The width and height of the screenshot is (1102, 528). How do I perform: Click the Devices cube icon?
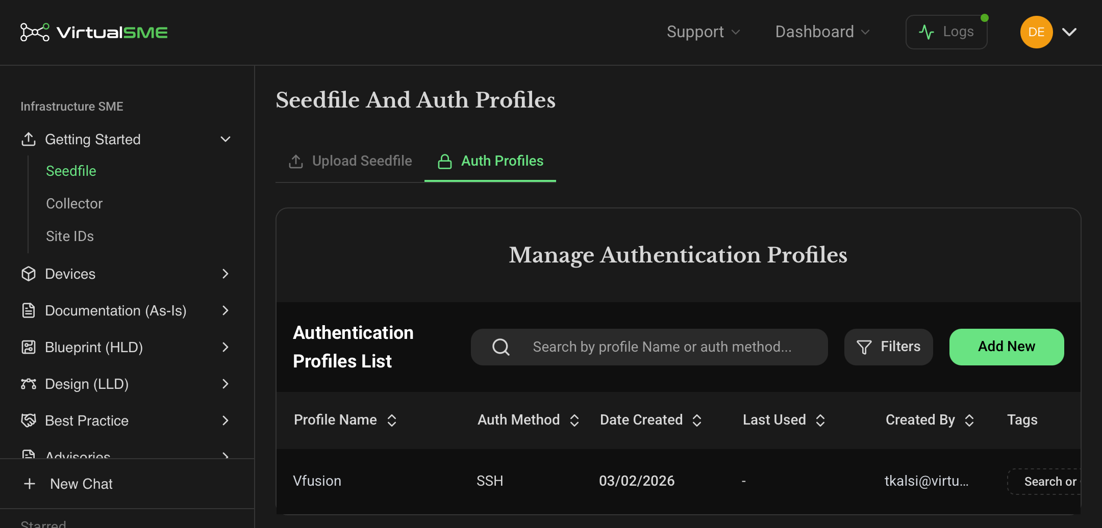click(29, 274)
